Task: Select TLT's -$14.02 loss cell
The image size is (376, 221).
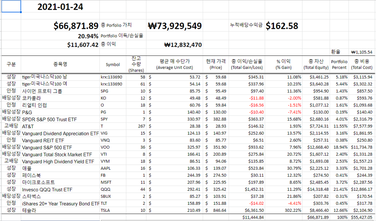Action: click(247, 203)
